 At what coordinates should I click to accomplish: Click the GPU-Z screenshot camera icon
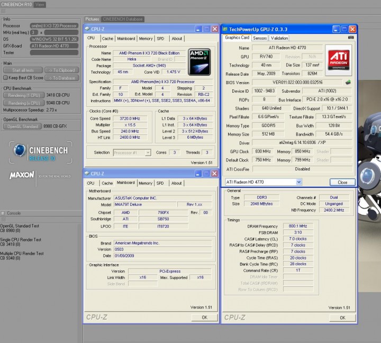(x=351, y=38)
